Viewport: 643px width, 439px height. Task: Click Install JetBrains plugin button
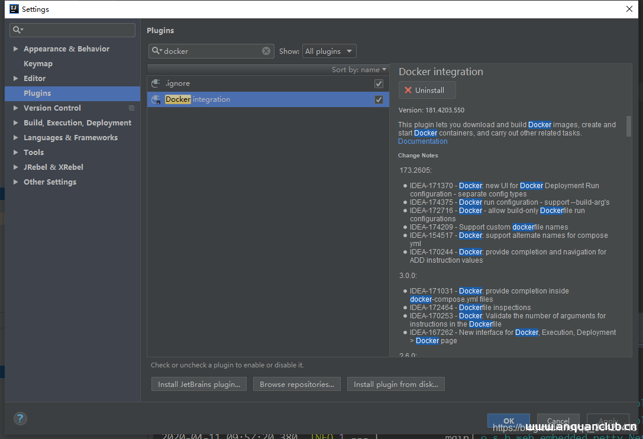pyautogui.click(x=199, y=385)
